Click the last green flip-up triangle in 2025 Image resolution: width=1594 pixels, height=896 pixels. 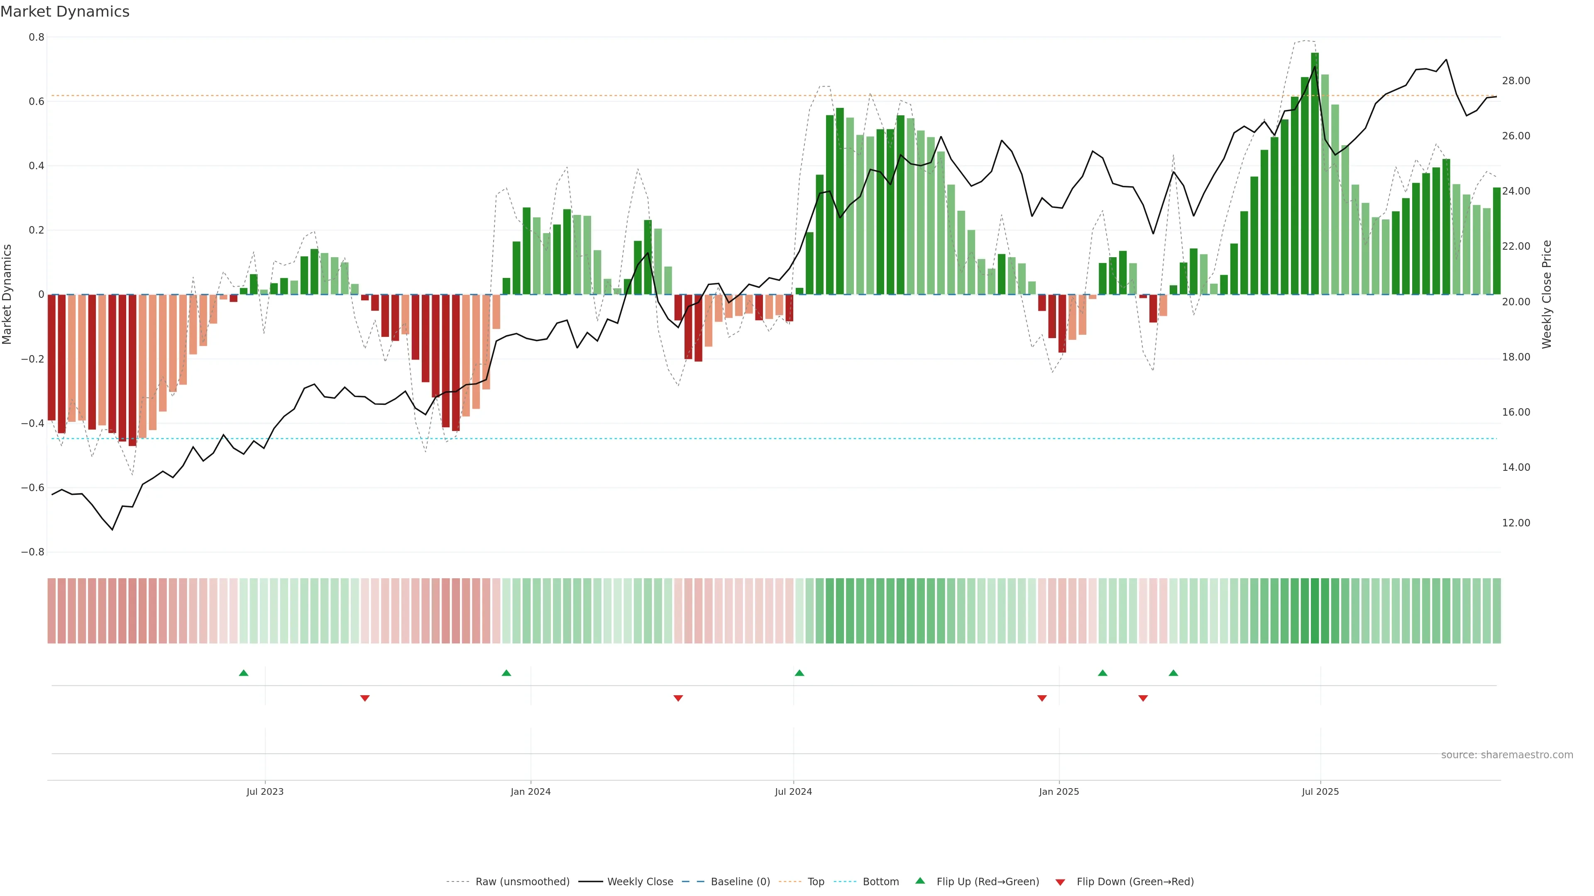click(x=1173, y=673)
